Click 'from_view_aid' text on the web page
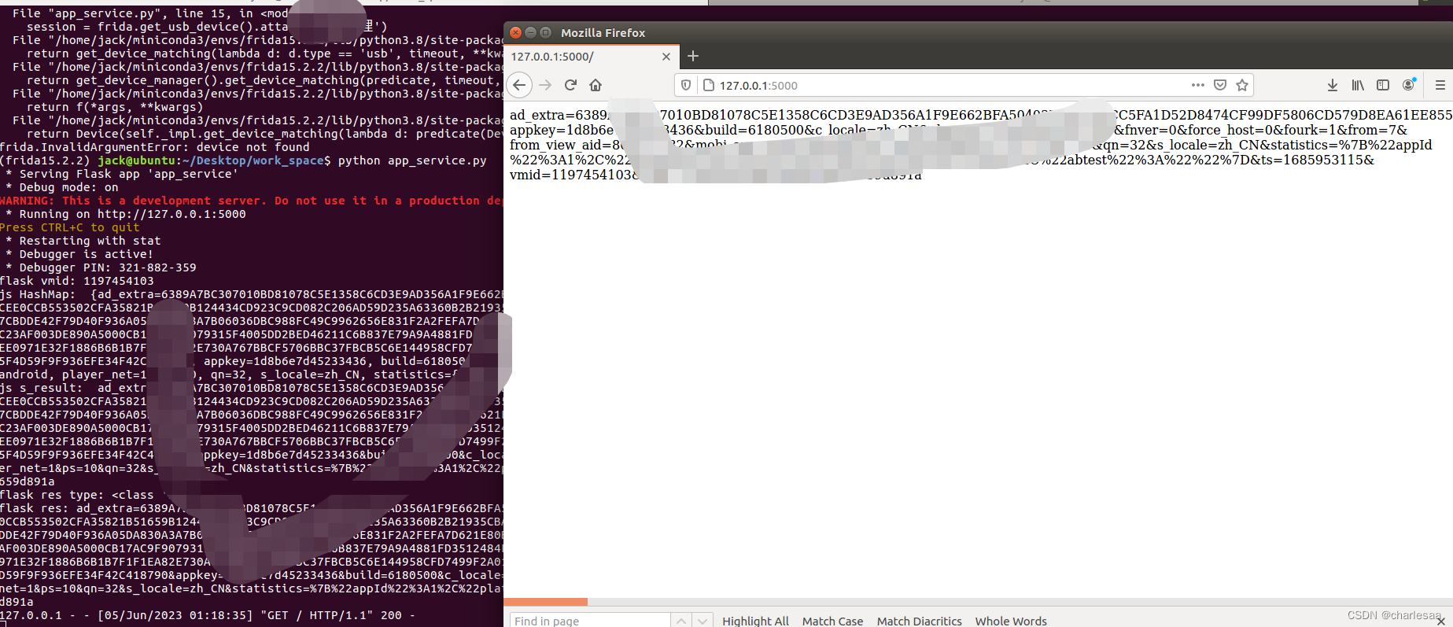 [x=555, y=145]
